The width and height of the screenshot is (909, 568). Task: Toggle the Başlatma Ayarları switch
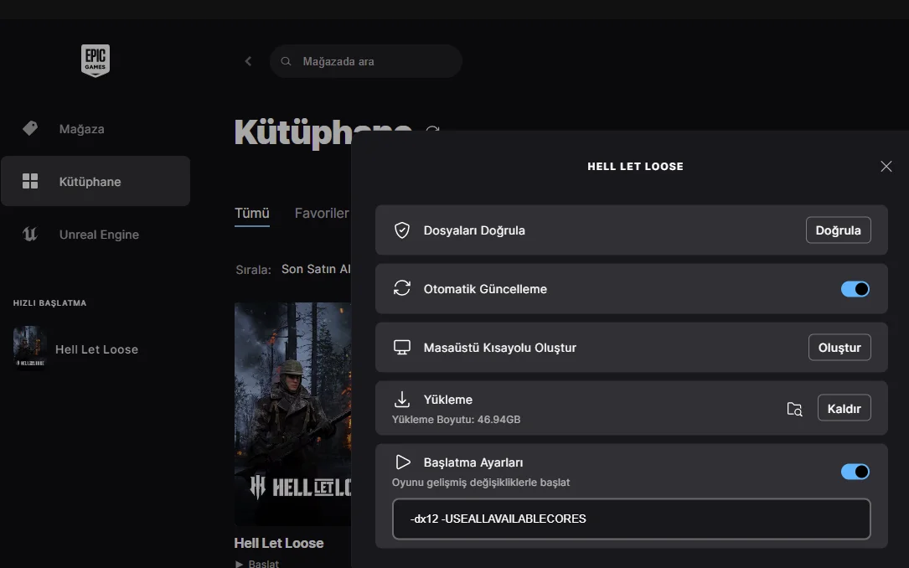pyautogui.click(x=855, y=472)
